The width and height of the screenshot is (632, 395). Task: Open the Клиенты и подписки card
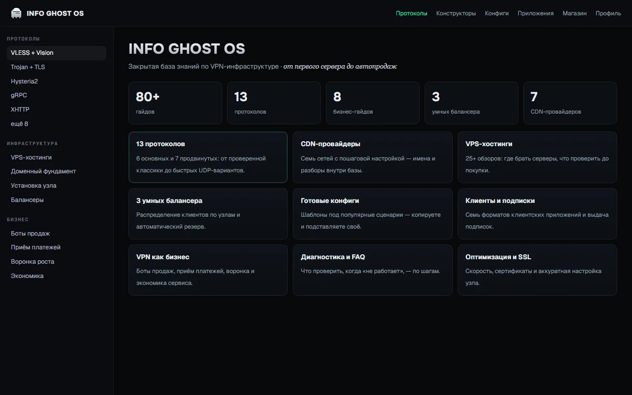click(x=537, y=214)
